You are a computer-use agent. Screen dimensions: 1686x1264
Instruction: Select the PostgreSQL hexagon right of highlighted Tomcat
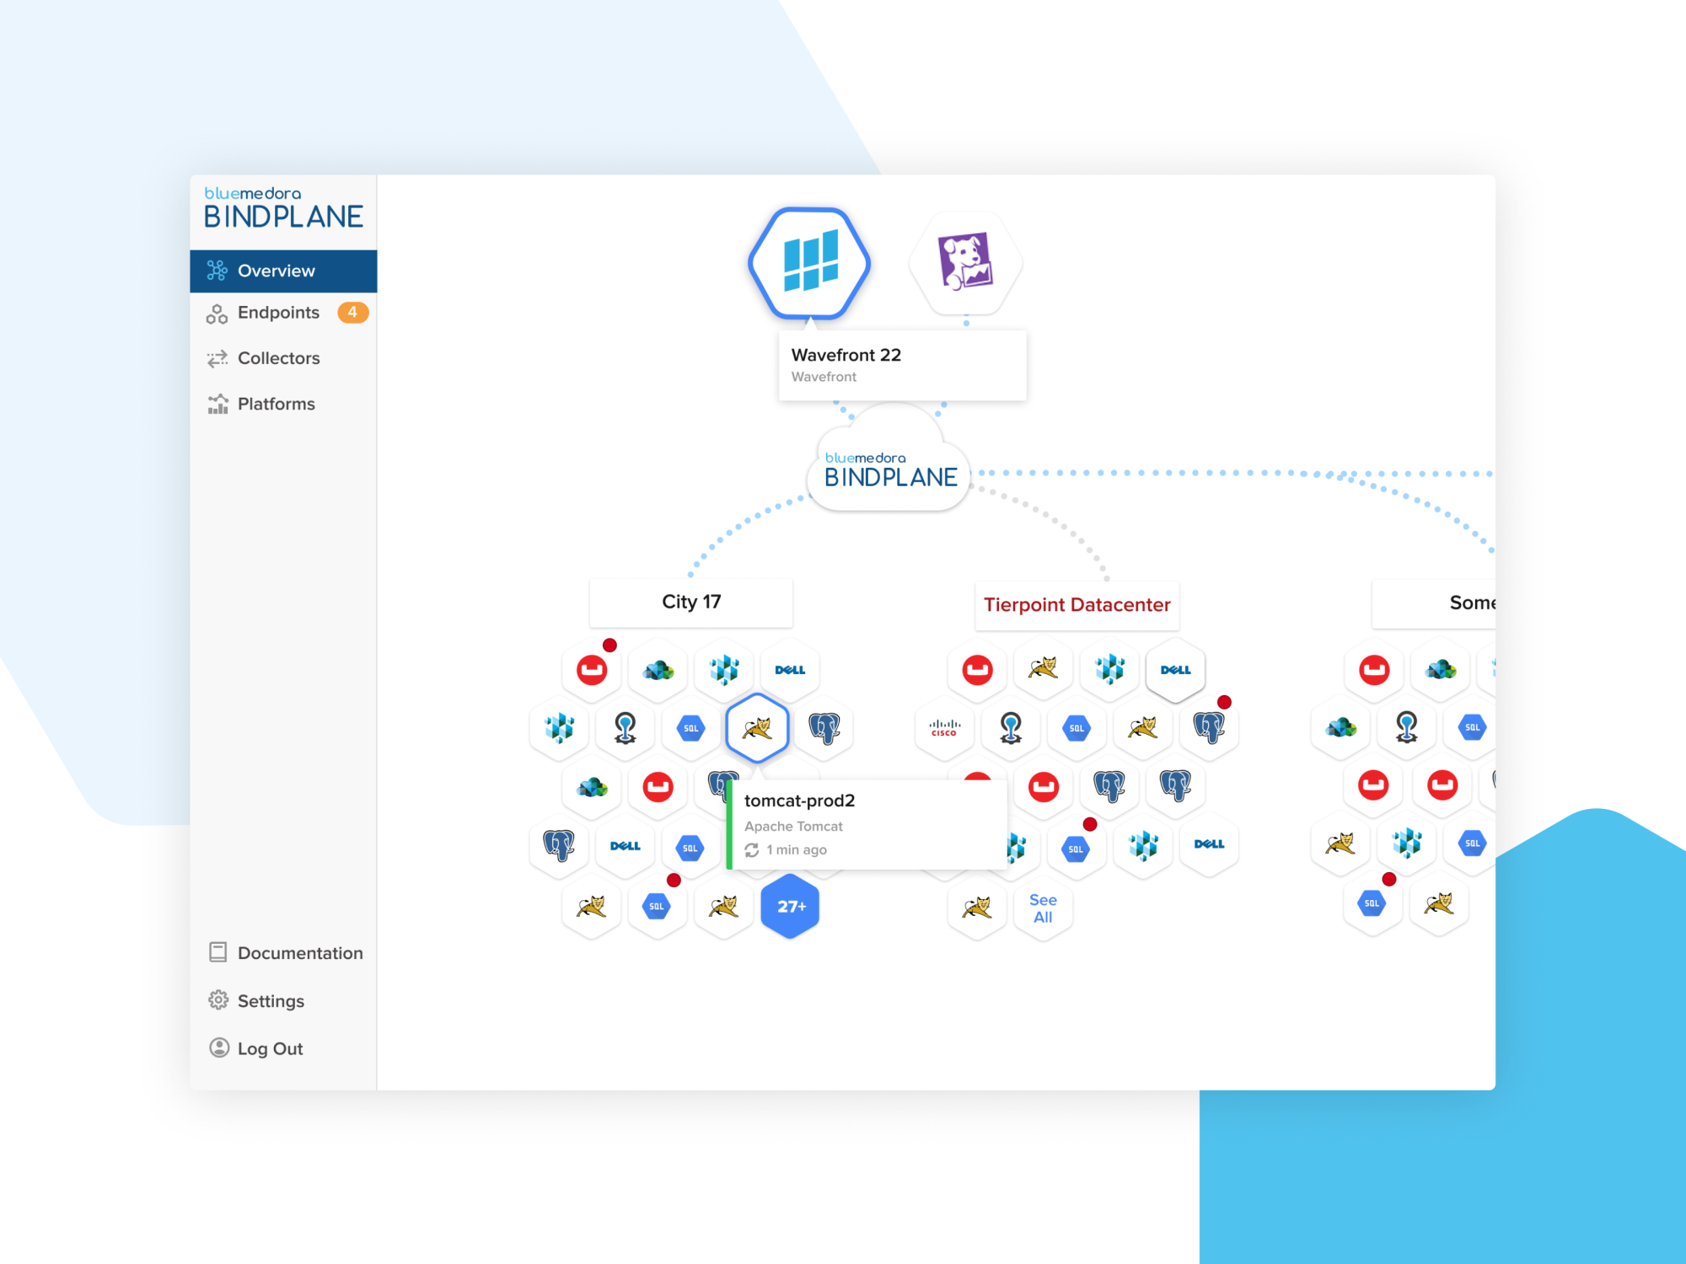[824, 728]
